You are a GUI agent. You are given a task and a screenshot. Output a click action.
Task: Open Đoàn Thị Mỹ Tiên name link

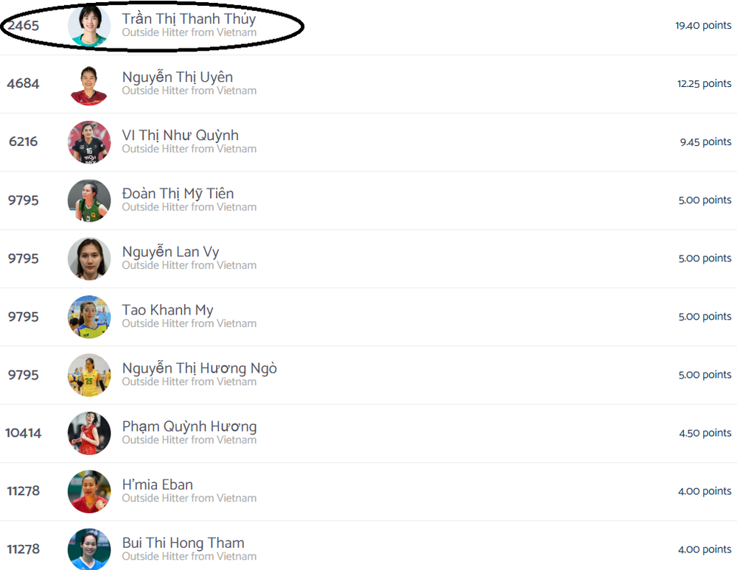tap(178, 194)
